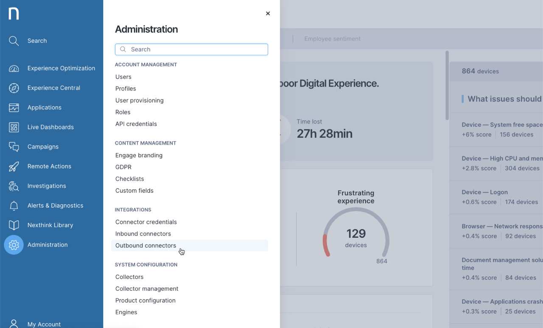Open the Employee sentiment tab
Screen dimensions: 543x328
coord(332,39)
